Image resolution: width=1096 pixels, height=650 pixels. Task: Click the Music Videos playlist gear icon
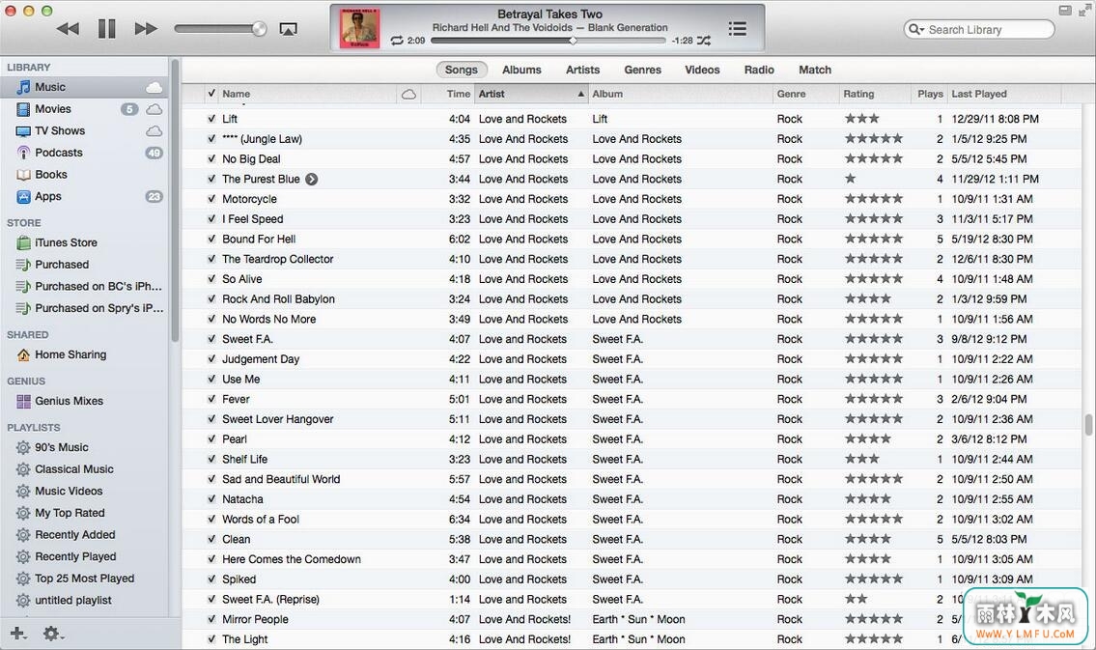(23, 491)
